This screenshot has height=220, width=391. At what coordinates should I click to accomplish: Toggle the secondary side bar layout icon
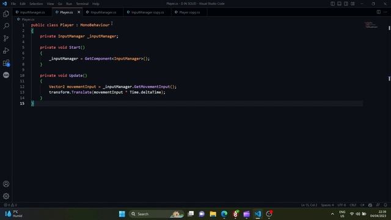click(346, 4)
